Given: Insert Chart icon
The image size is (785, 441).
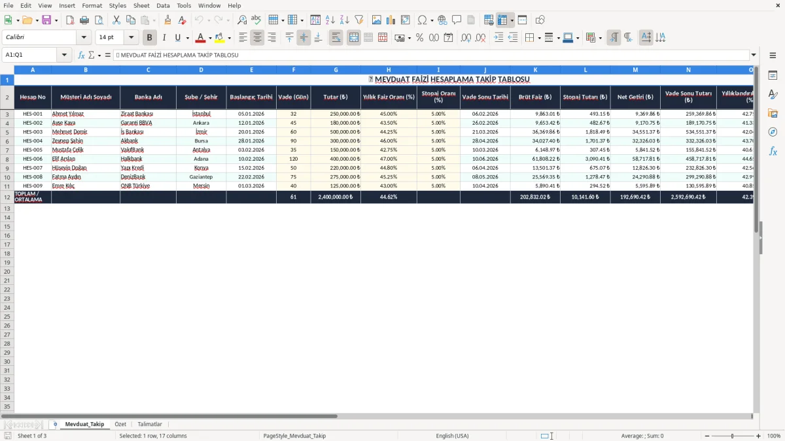Looking at the screenshot, I should (x=391, y=20).
